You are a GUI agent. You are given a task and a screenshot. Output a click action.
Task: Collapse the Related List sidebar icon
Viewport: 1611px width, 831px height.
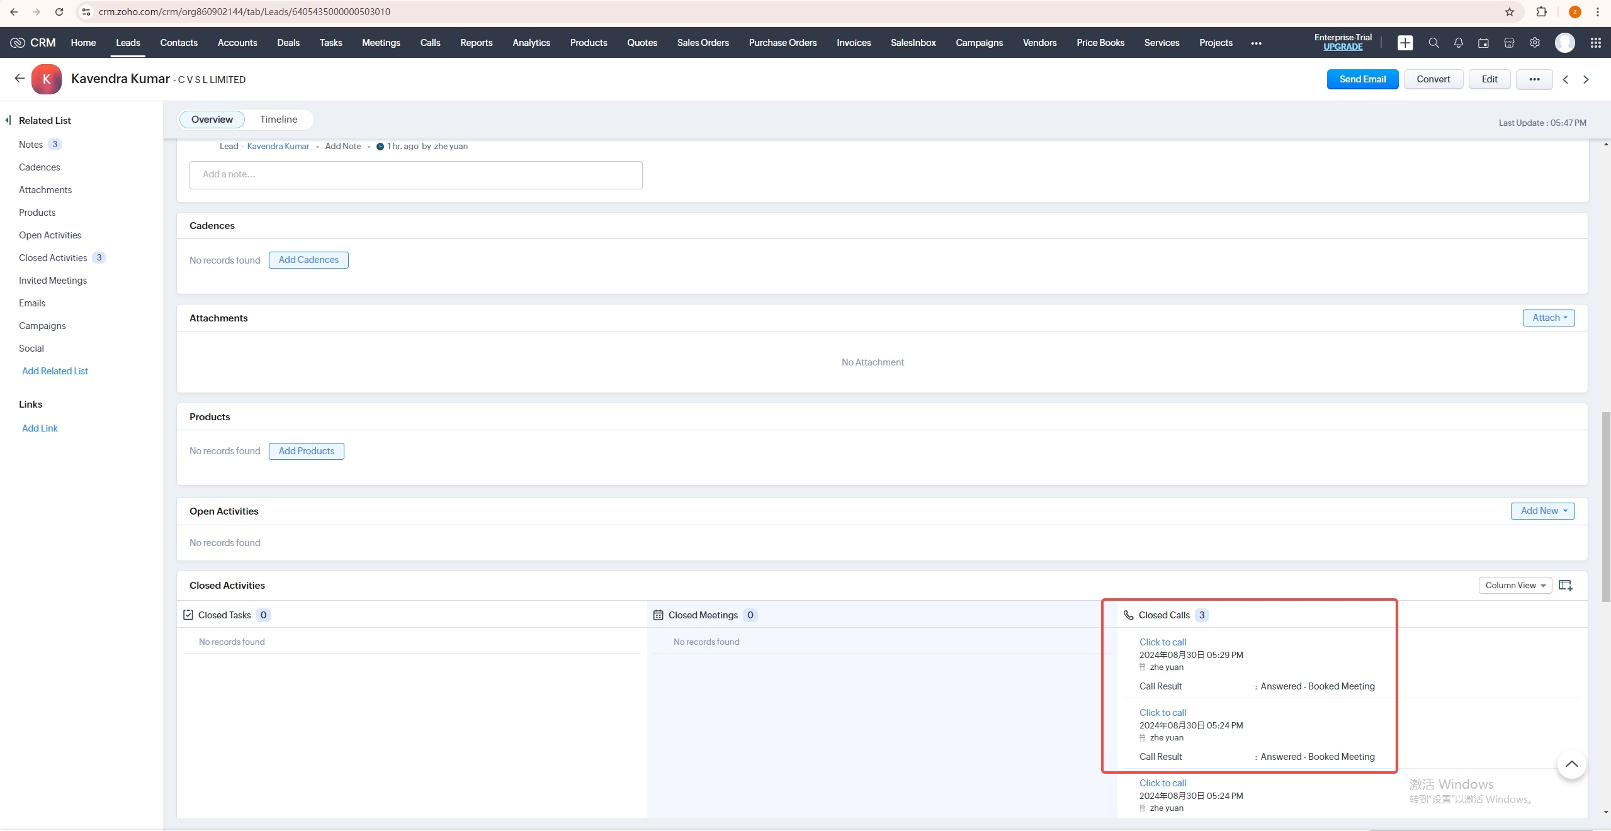click(x=8, y=120)
